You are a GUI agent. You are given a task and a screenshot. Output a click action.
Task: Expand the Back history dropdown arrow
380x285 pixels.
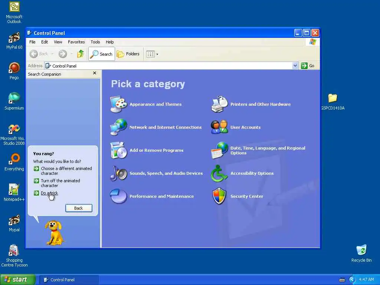(x=52, y=54)
